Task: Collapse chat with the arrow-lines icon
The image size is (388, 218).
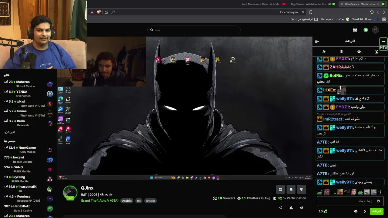Action: point(317,41)
